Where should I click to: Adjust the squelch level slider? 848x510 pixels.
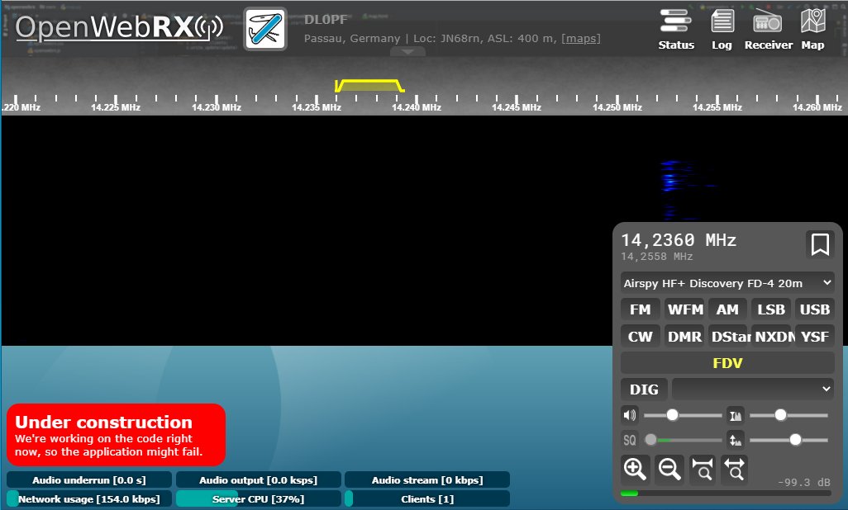tap(683, 440)
